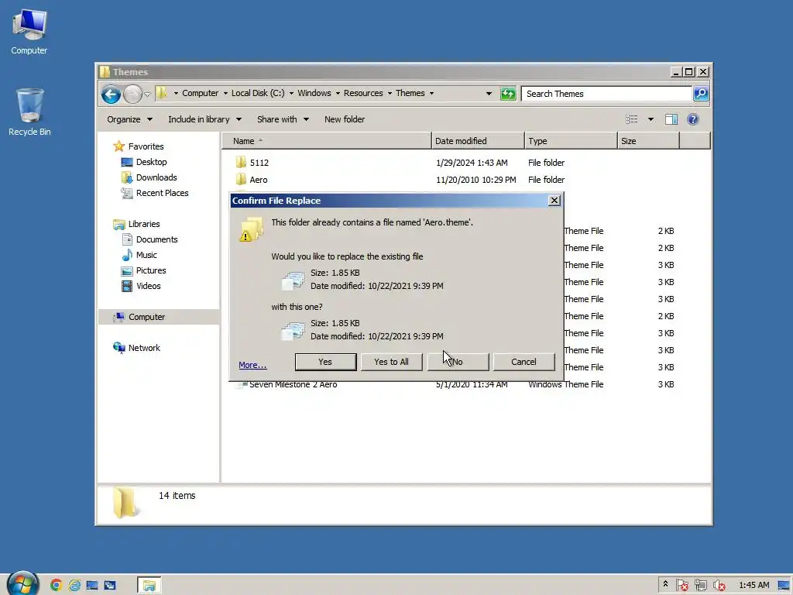The image size is (793, 595).
Task: Select Seven Milestone 2 Aero file
Action: click(294, 384)
